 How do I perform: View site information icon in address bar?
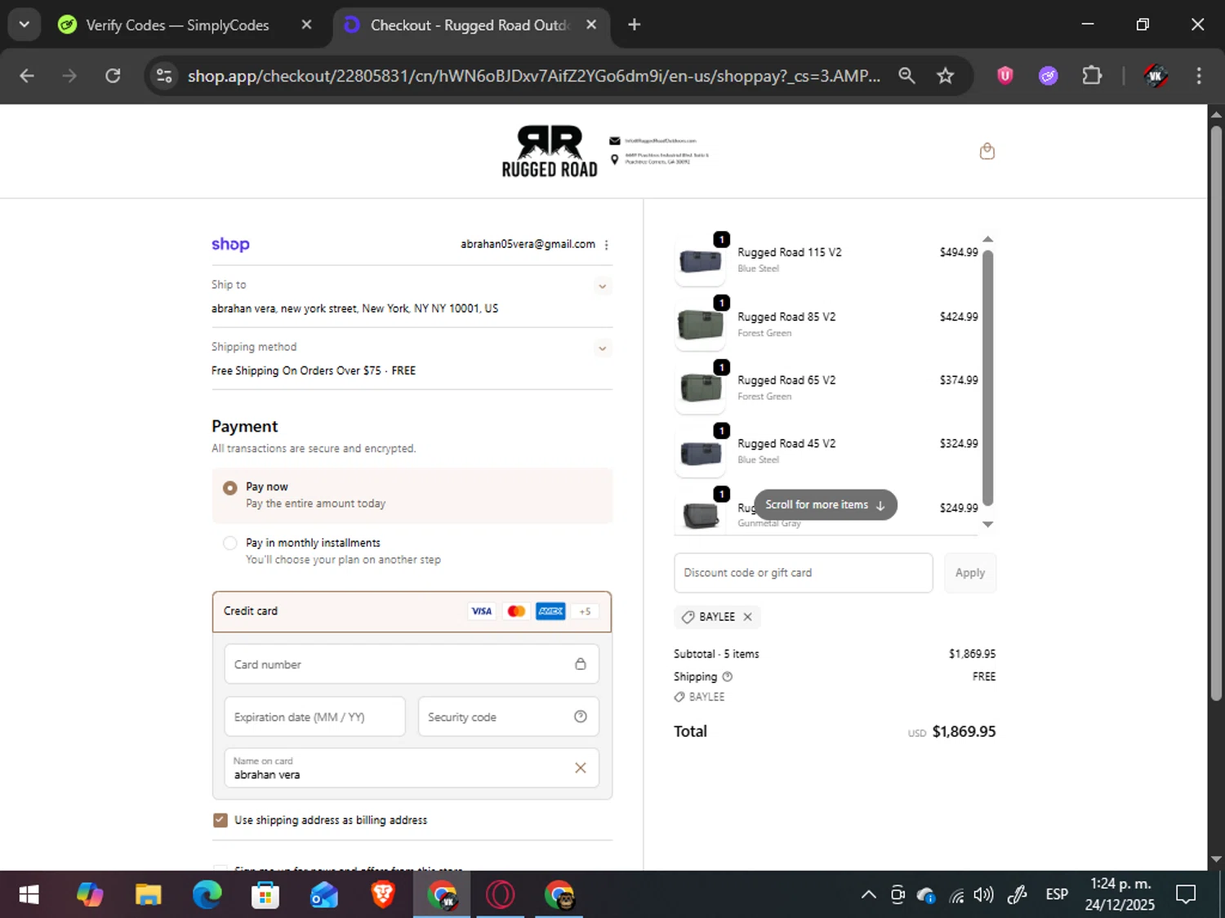(x=164, y=76)
